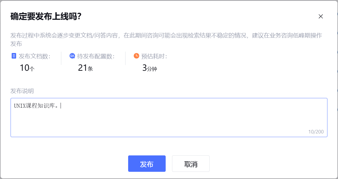Select the 3分钟 estimated time value
The image size is (338, 179).
coord(150,68)
